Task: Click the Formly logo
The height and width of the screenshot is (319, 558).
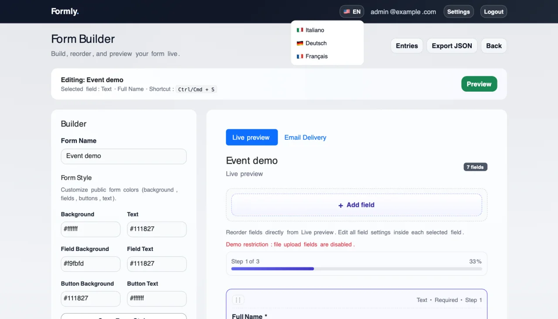Action: [x=65, y=12]
